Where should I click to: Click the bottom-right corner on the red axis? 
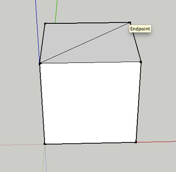coord(136,142)
